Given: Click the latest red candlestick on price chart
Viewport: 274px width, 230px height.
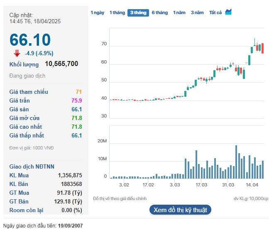Looking at the screenshot, I should pyautogui.click(x=262, y=48).
